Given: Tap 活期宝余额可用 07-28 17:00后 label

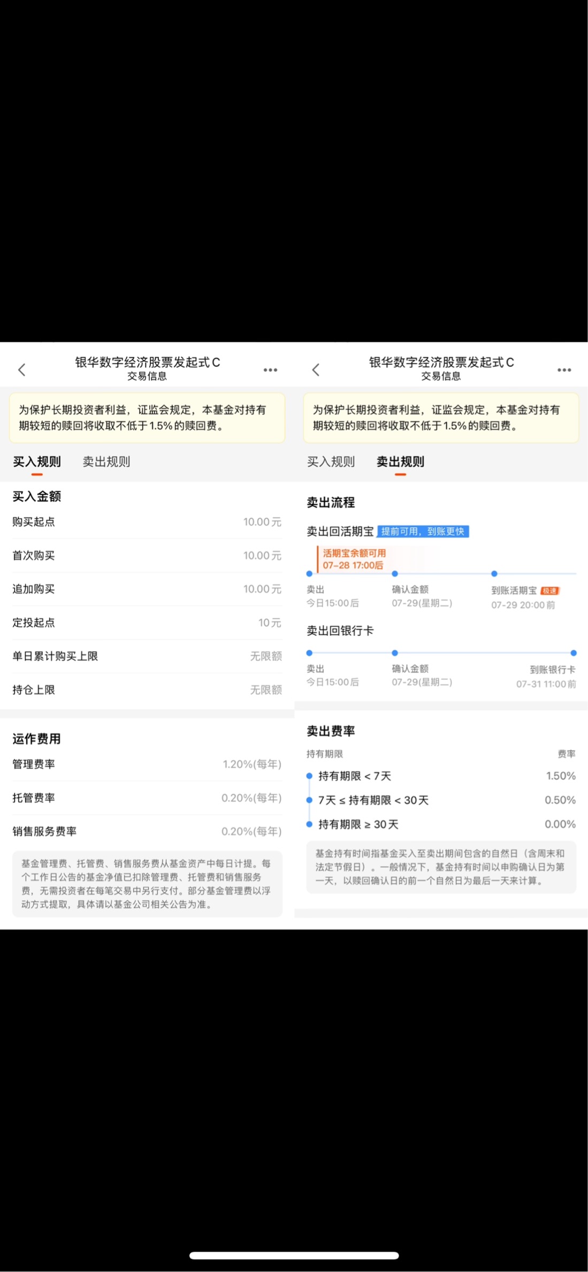Looking at the screenshot, I should [x=354, y=559].
